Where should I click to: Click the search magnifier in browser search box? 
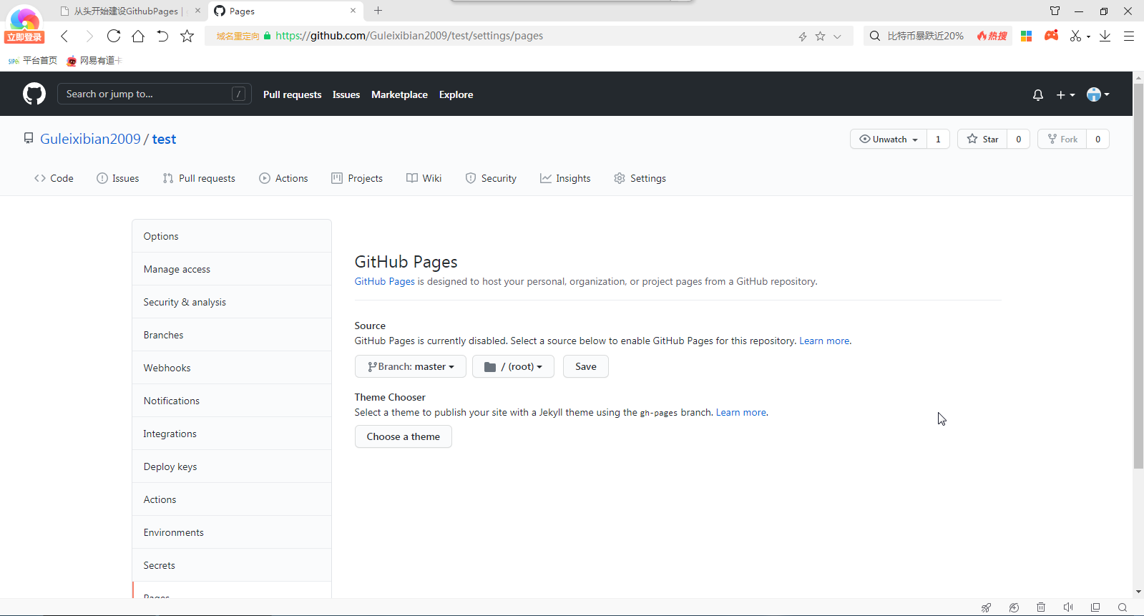(x=875, y=36)
